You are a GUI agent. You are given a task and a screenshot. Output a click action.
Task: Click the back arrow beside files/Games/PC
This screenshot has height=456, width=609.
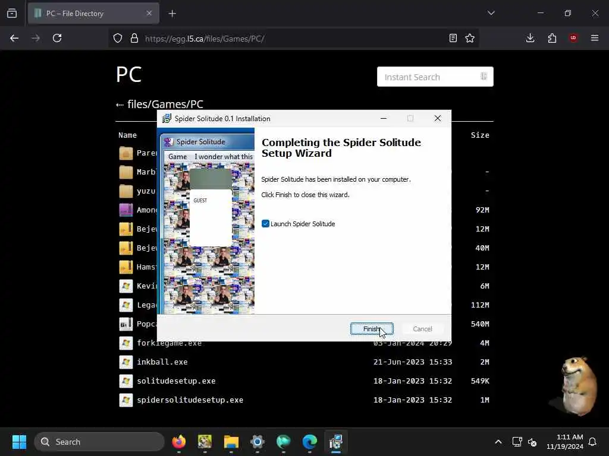tap(120, 104)
